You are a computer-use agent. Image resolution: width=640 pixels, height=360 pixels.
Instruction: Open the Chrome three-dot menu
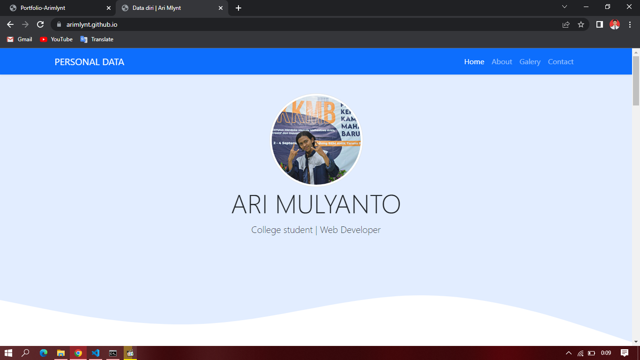click(x=630, y=24)
